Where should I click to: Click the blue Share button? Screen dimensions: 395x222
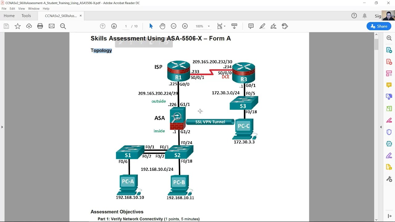[x=379, y=26]
